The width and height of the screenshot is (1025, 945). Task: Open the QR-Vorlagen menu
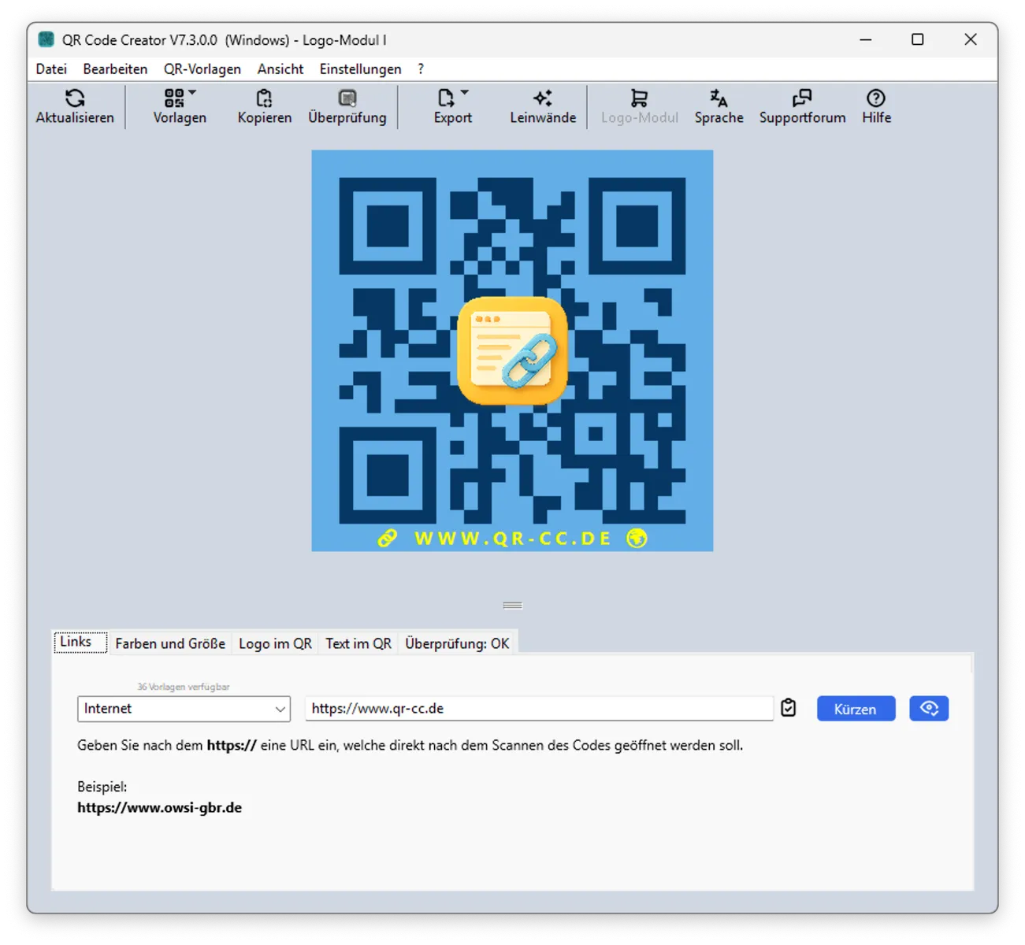(202, 69)
